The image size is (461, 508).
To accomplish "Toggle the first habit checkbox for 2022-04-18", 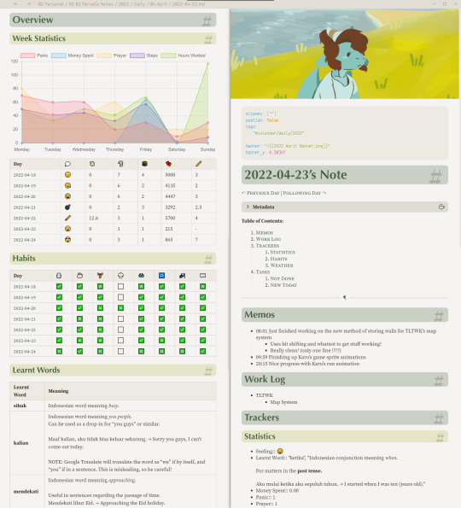I will point(59,286).
